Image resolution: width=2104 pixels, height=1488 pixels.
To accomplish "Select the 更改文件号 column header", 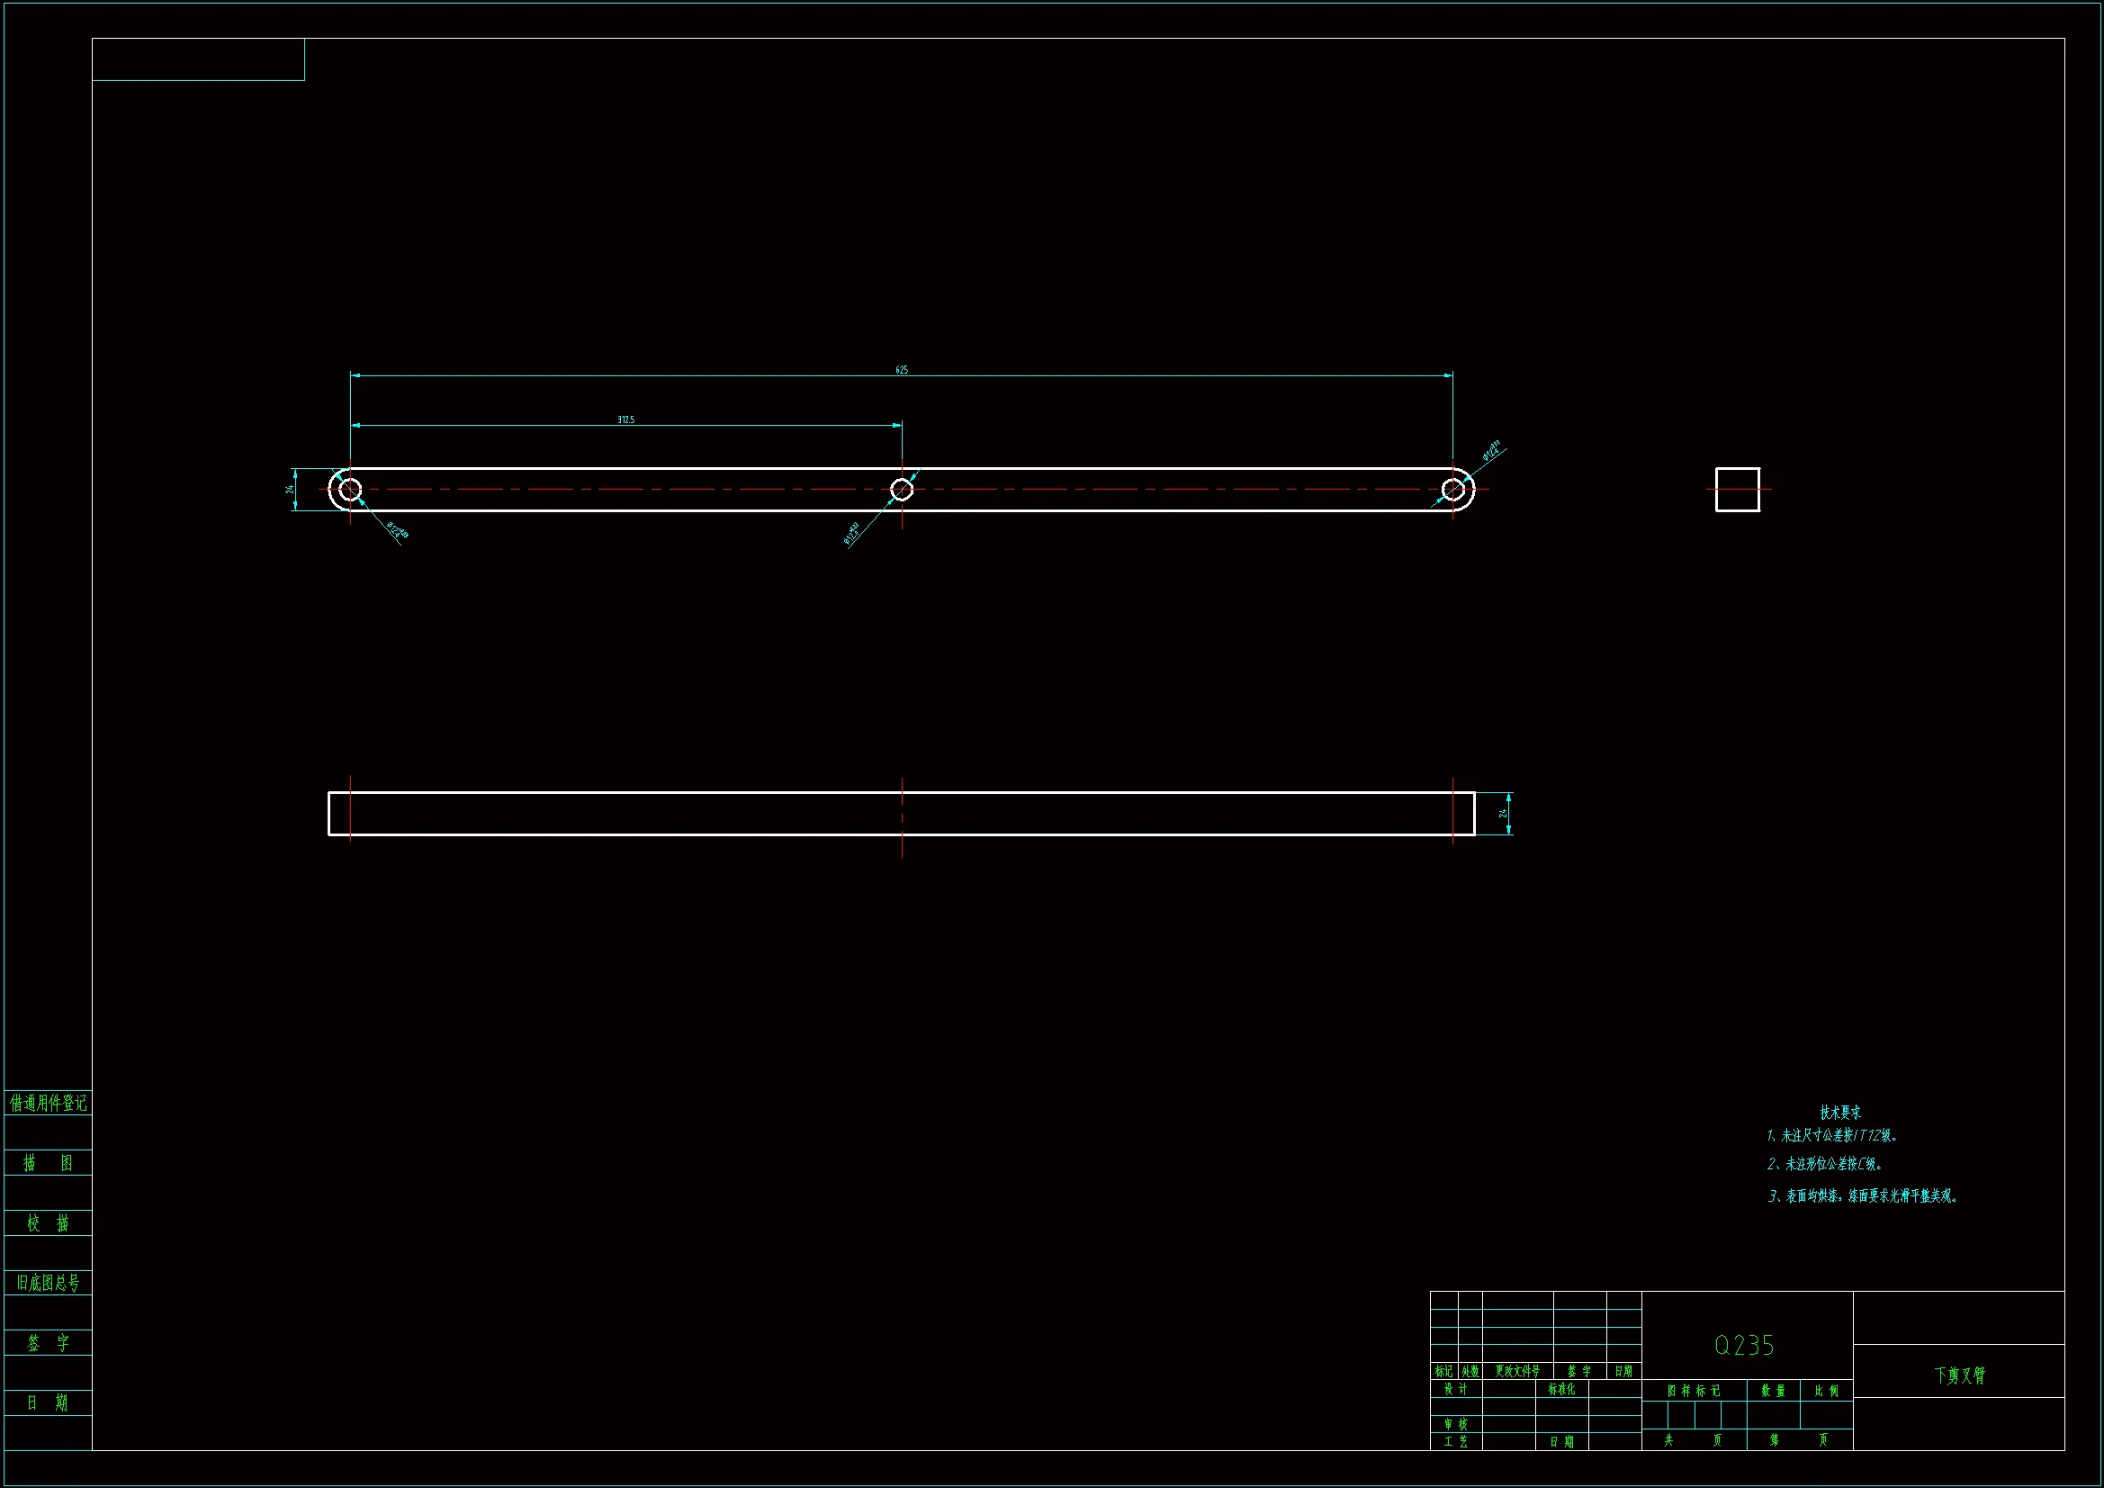I will 1517,1372.
